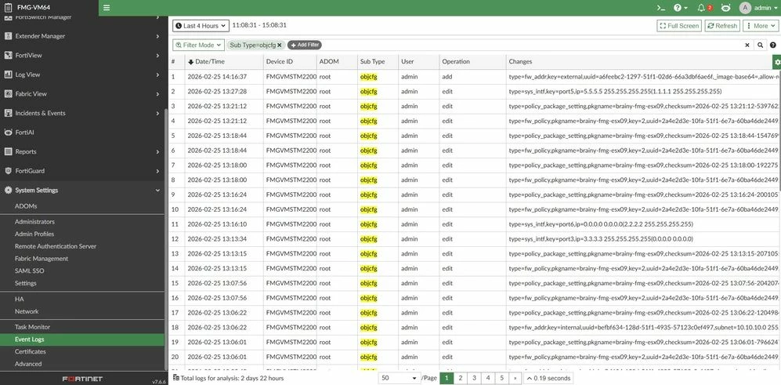Open the Last 4 Hours time dropdown

[201, 25]
